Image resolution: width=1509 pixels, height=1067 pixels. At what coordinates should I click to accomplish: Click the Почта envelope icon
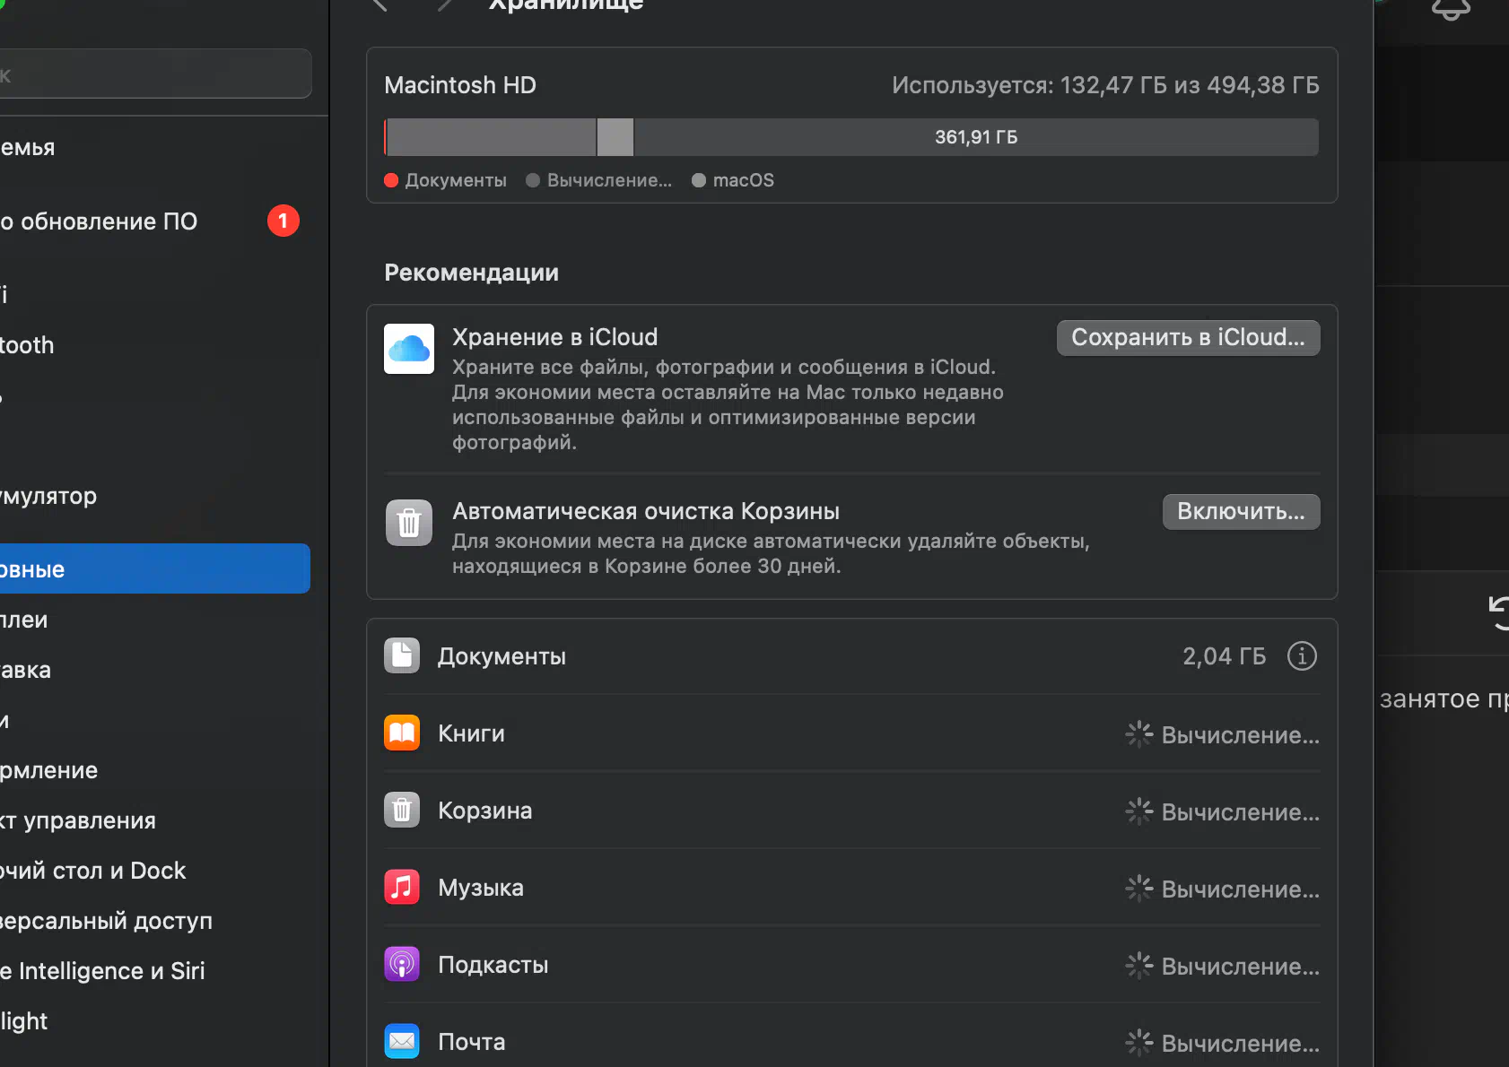point(402,1041)
